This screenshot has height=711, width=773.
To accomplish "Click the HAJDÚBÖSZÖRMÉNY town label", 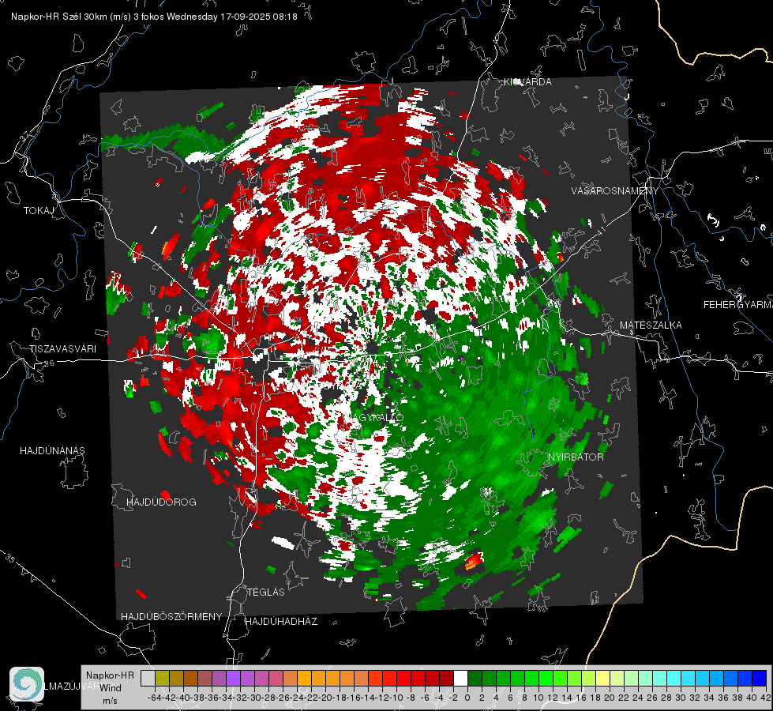I will (171, 617).
